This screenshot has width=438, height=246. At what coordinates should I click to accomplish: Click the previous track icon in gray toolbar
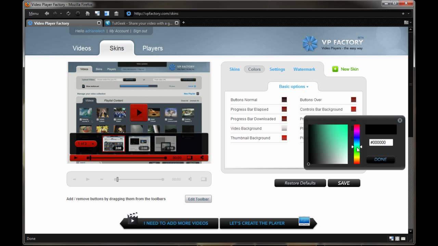tap(74, 179)
